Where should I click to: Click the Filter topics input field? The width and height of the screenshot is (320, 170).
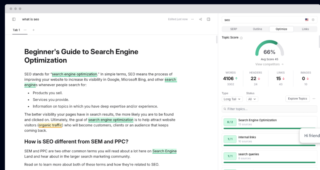(270, 109)
